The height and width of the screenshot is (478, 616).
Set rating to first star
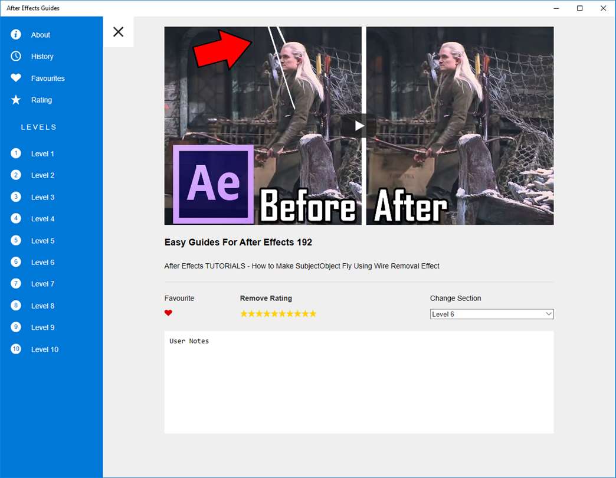244,313
